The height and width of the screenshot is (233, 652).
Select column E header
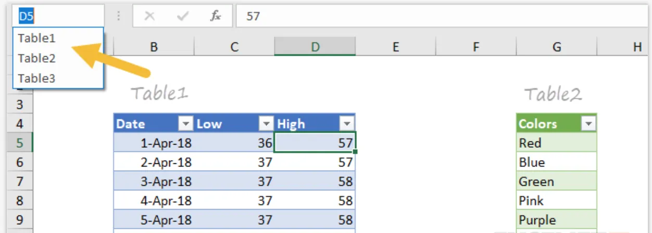(x=396, y=47)
